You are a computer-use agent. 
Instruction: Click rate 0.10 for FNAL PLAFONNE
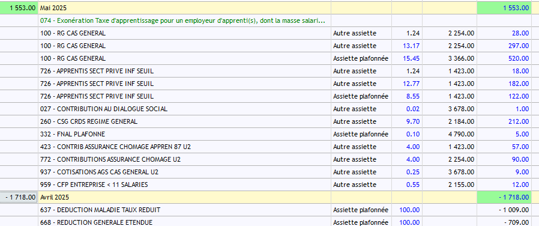413,134
